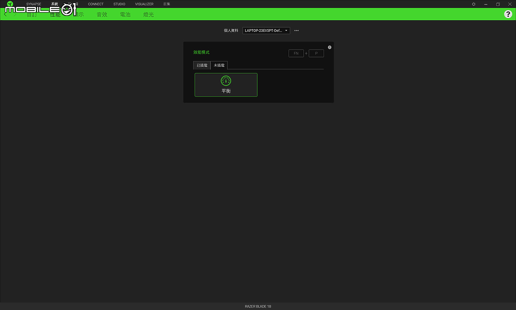Click the small help icon in the 效能模式 panel
This screenshot has height=310, width=516.
click(330, 47)
